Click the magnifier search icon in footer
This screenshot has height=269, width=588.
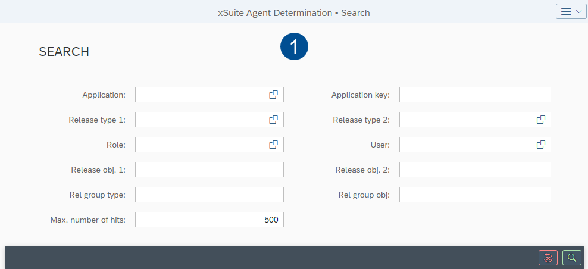pyautogui.click(x=571, y=258)
